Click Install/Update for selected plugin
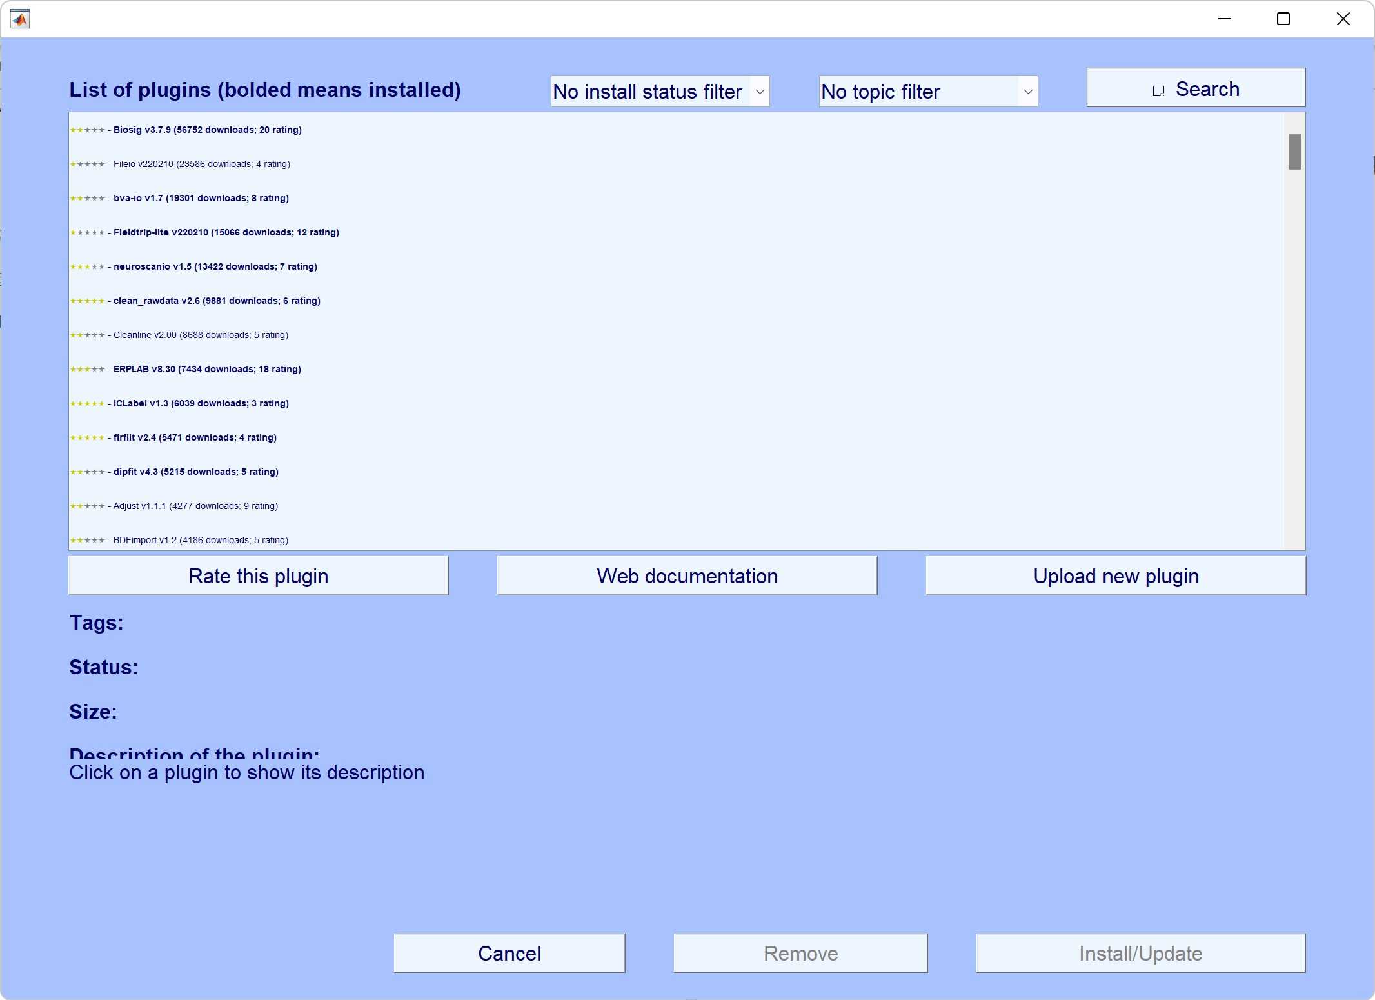Screen dimensions: 1375x1000 pyautogui.click(x=1139, y=953)
